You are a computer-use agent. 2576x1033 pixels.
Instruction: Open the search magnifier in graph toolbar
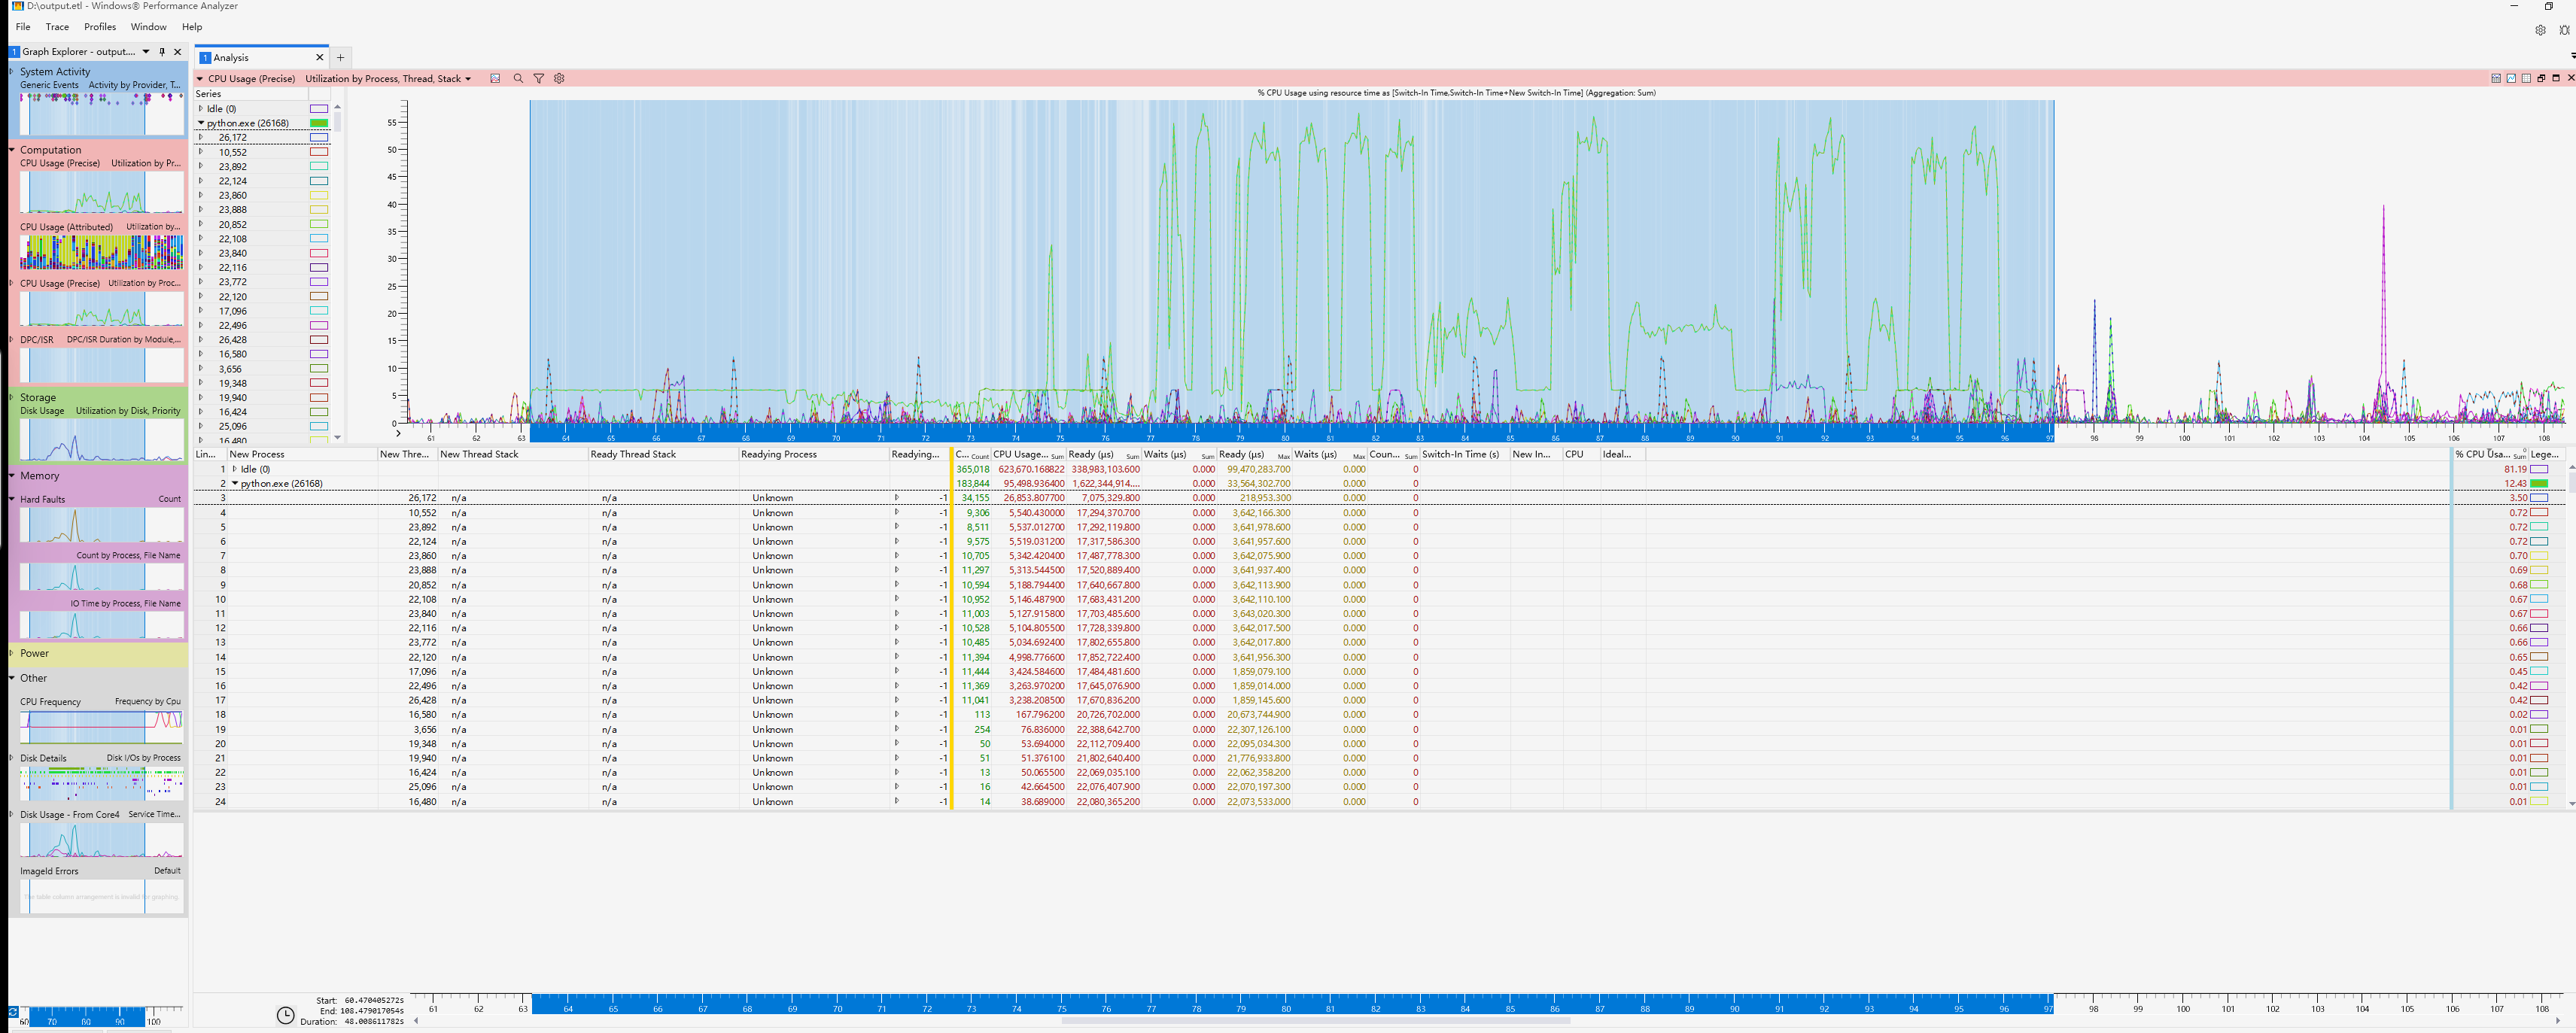point(518,78)
